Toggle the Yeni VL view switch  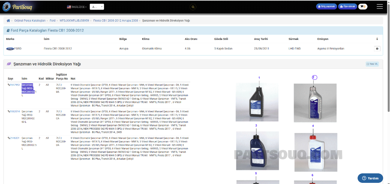pos(372,64)
